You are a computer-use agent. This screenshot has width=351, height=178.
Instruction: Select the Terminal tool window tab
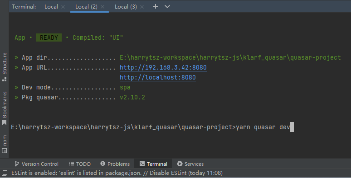click(153, 164)
